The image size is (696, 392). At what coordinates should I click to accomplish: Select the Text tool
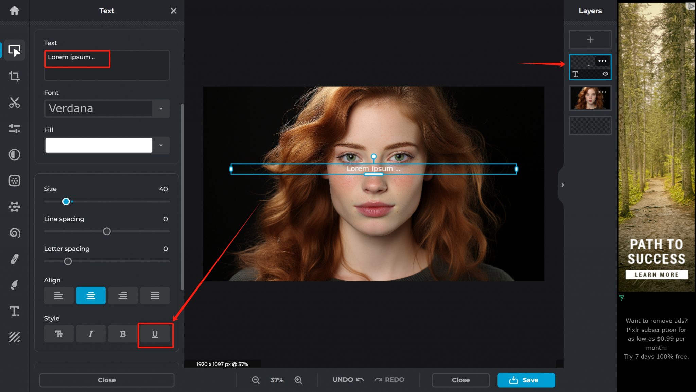14,311
